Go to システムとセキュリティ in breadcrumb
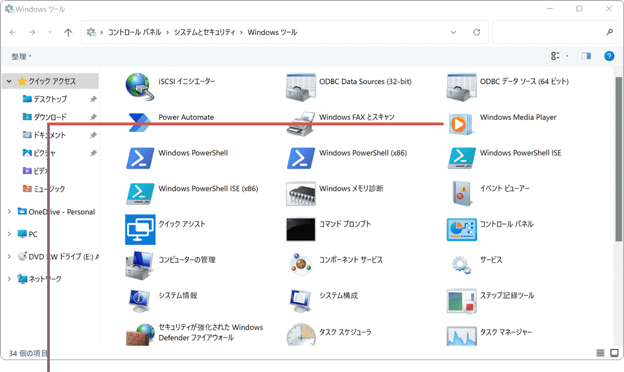 click(x=205, y=32)
